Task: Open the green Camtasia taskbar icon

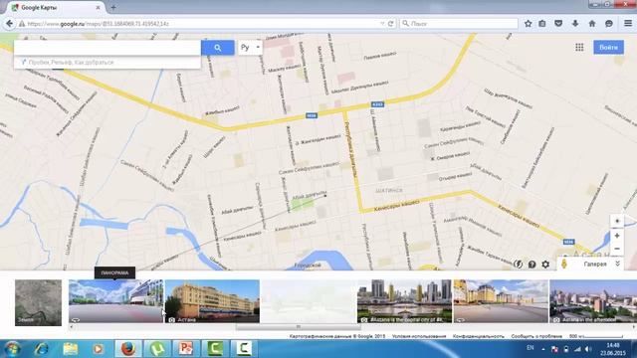Action: [x=215, y=349]
